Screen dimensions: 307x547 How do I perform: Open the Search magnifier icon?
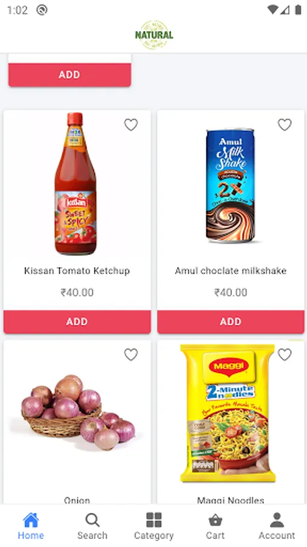coord(92,520)
